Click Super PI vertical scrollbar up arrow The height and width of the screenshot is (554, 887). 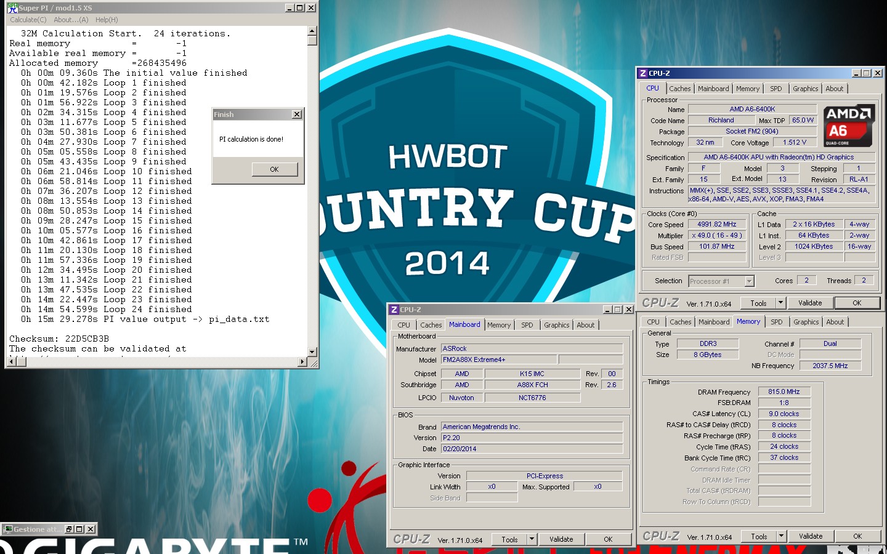tap(312, 31)
